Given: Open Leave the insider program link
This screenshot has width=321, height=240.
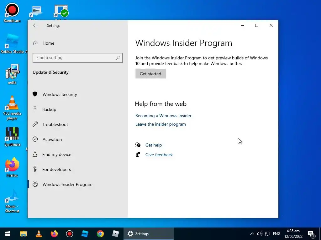Looking at the screenshot, I should [160, 124].
